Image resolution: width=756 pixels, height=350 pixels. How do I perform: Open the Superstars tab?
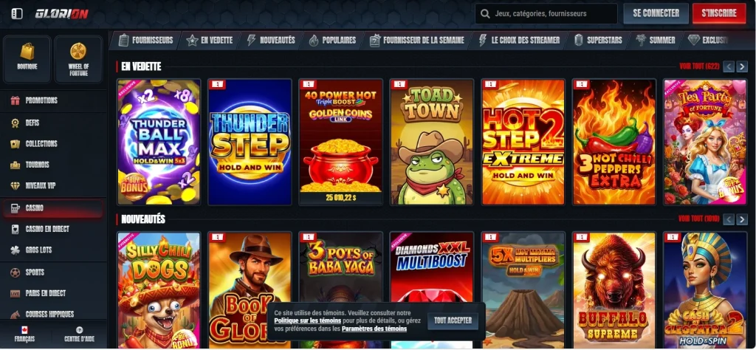point(598,40)
